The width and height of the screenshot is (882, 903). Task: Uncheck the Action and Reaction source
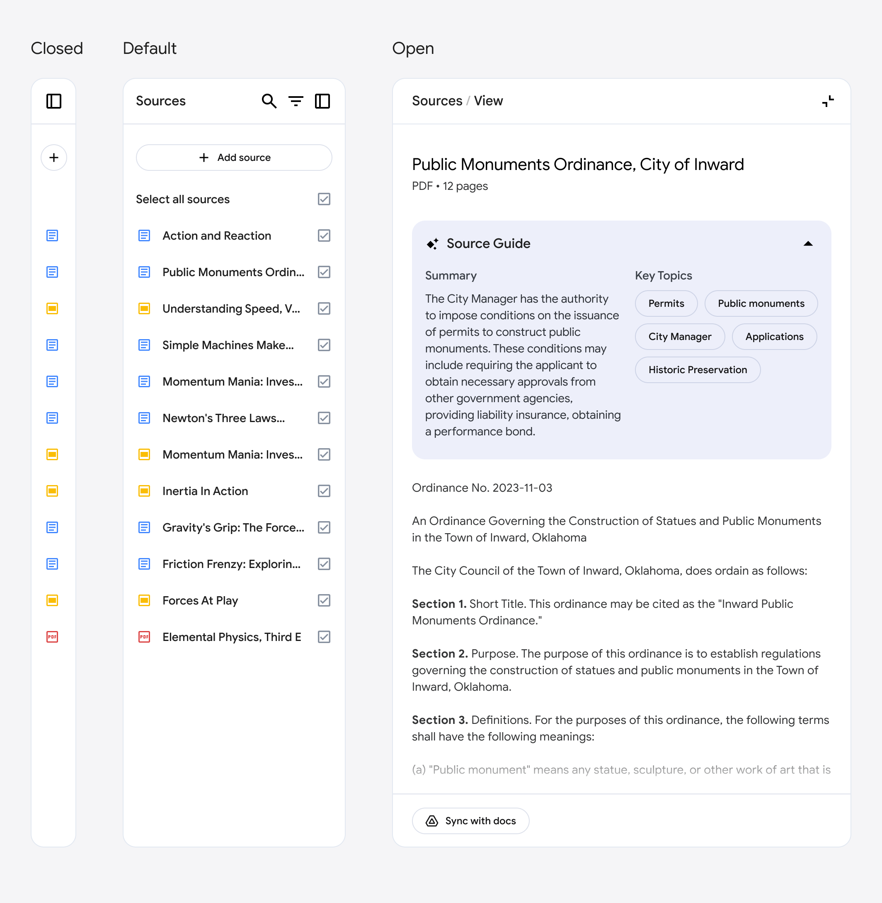pos(324,236)
